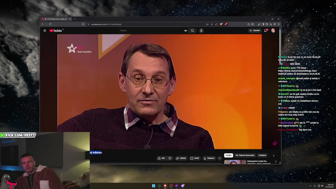Click the youtube.com URL address bar
336x189 pixels.
(x=106, y=24)
